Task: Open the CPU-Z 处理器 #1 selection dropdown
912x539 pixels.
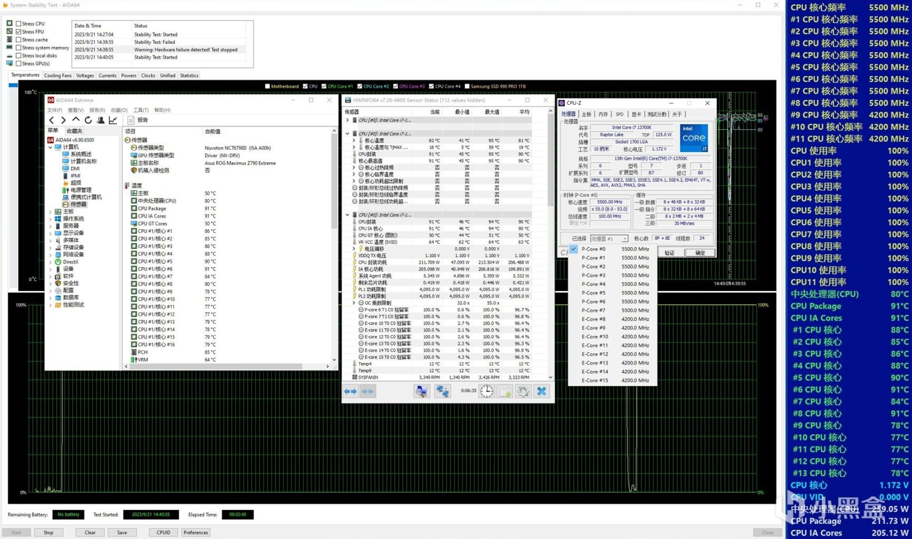Action: (609, 239)
